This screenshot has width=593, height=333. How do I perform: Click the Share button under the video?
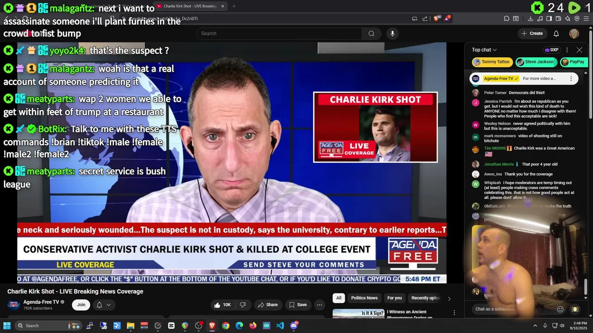pos(268,305)
